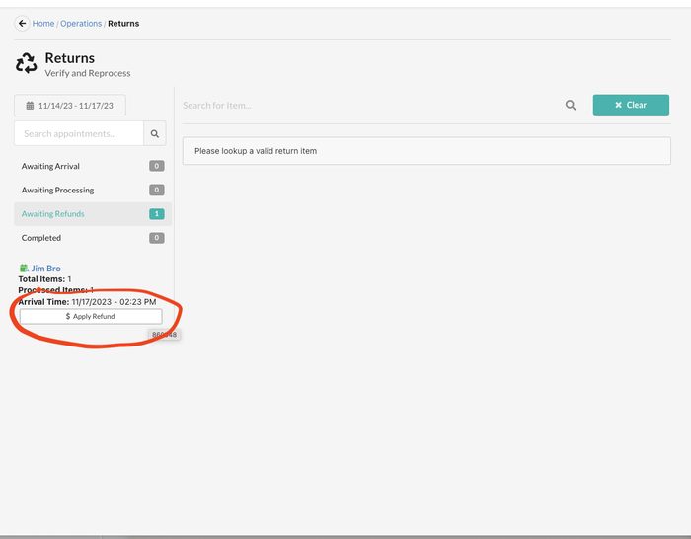
Task: Focus the Search for item field
Action: click(x=370, y=106)
